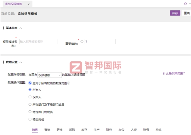Open the 权限模板 dropdown

[49, 75]
